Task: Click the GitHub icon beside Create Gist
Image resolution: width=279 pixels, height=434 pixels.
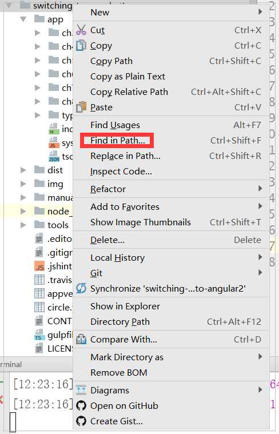Action: (81, 421)
